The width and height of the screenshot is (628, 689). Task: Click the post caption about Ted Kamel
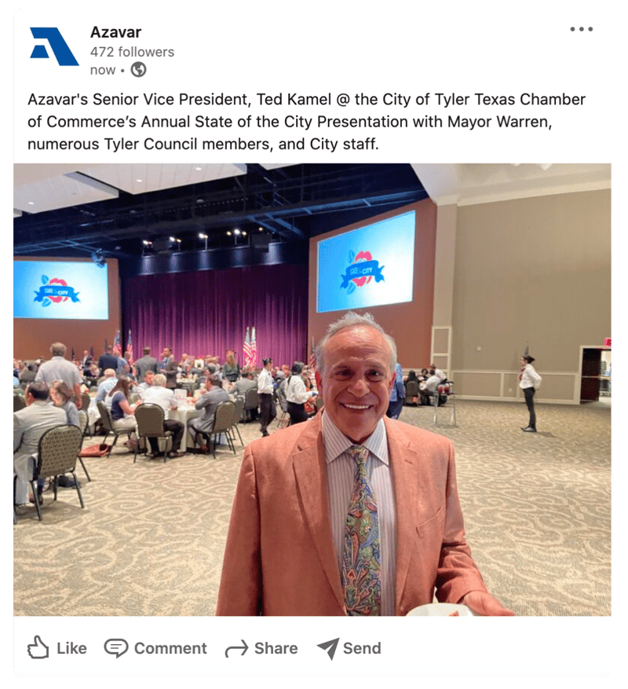coord(306,122)
